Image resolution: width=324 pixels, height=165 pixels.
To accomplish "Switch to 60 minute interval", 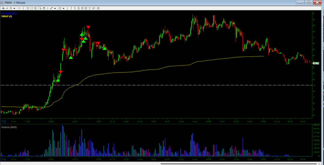I will click(86, 8).
